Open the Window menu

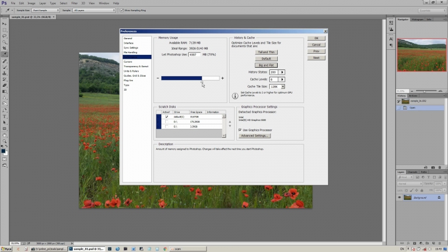(x=104, y=3)
